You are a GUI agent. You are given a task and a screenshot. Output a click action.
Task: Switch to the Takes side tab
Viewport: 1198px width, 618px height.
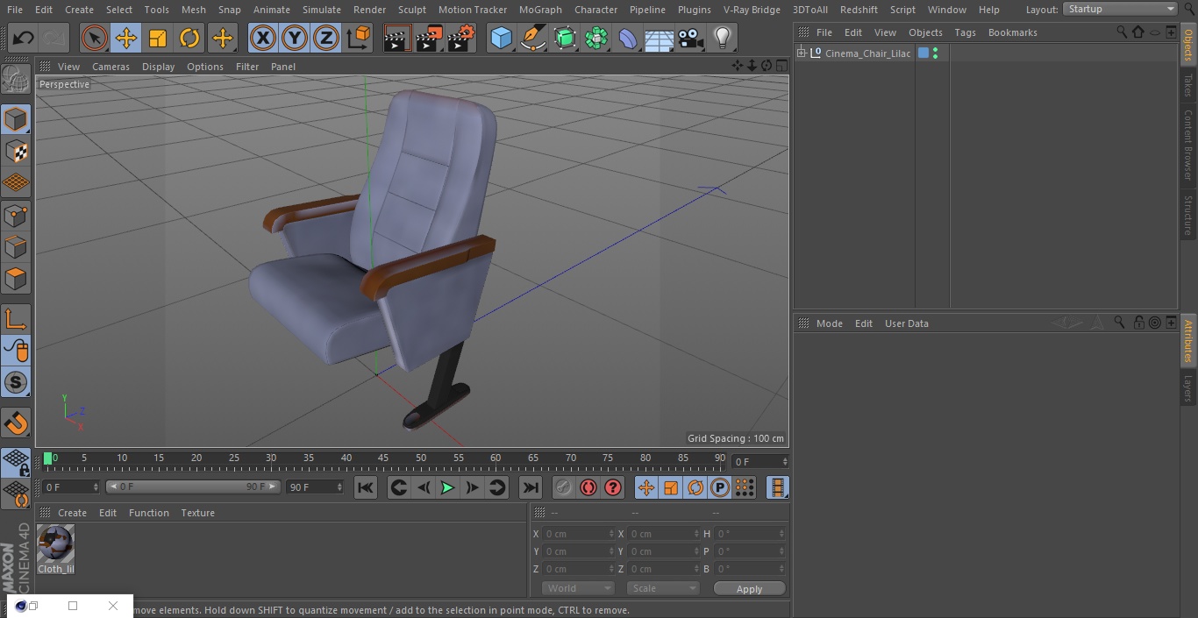click(x=1188, y=85)
